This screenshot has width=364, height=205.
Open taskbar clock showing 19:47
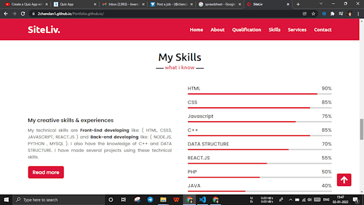pos(340,200)
